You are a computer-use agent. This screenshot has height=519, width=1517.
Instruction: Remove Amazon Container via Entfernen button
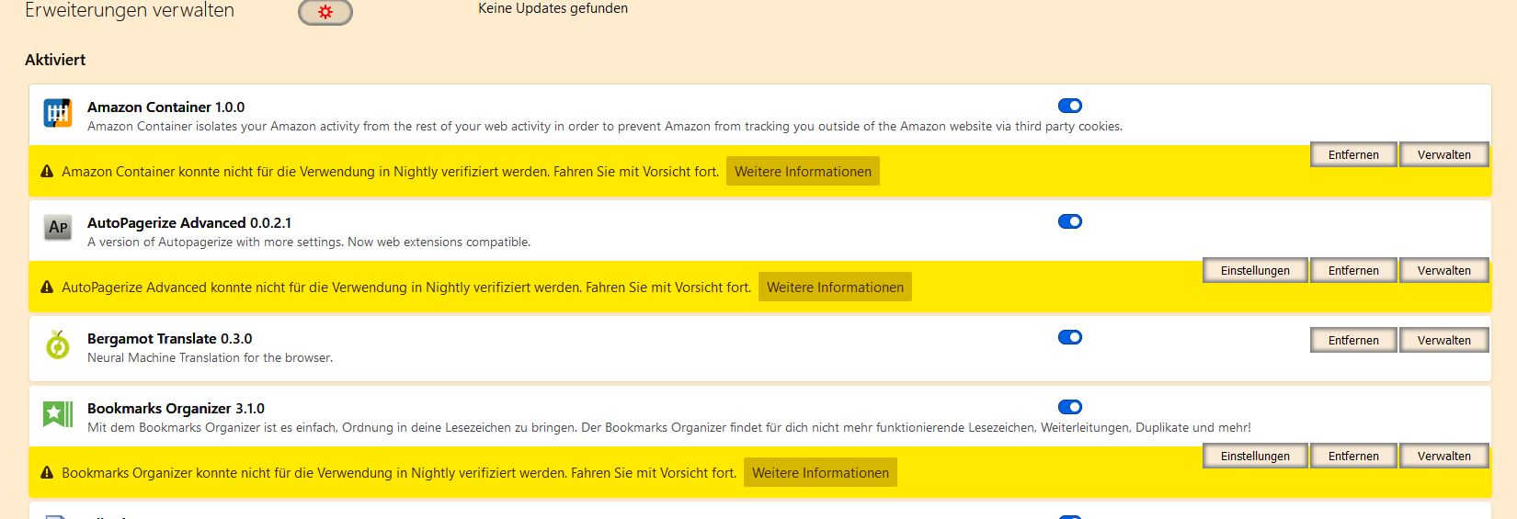[x=1353, y=155]
